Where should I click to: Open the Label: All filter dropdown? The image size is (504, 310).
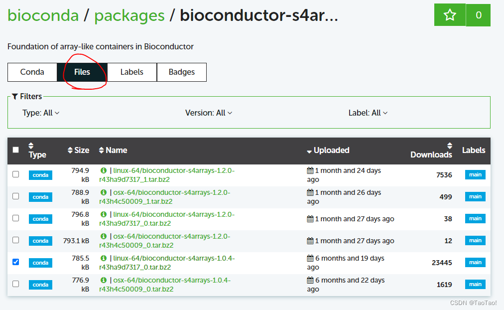[x=368, y=113]
